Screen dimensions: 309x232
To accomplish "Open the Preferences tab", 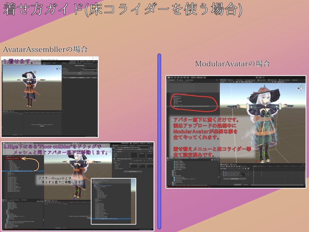I will [x=272, y=80].
